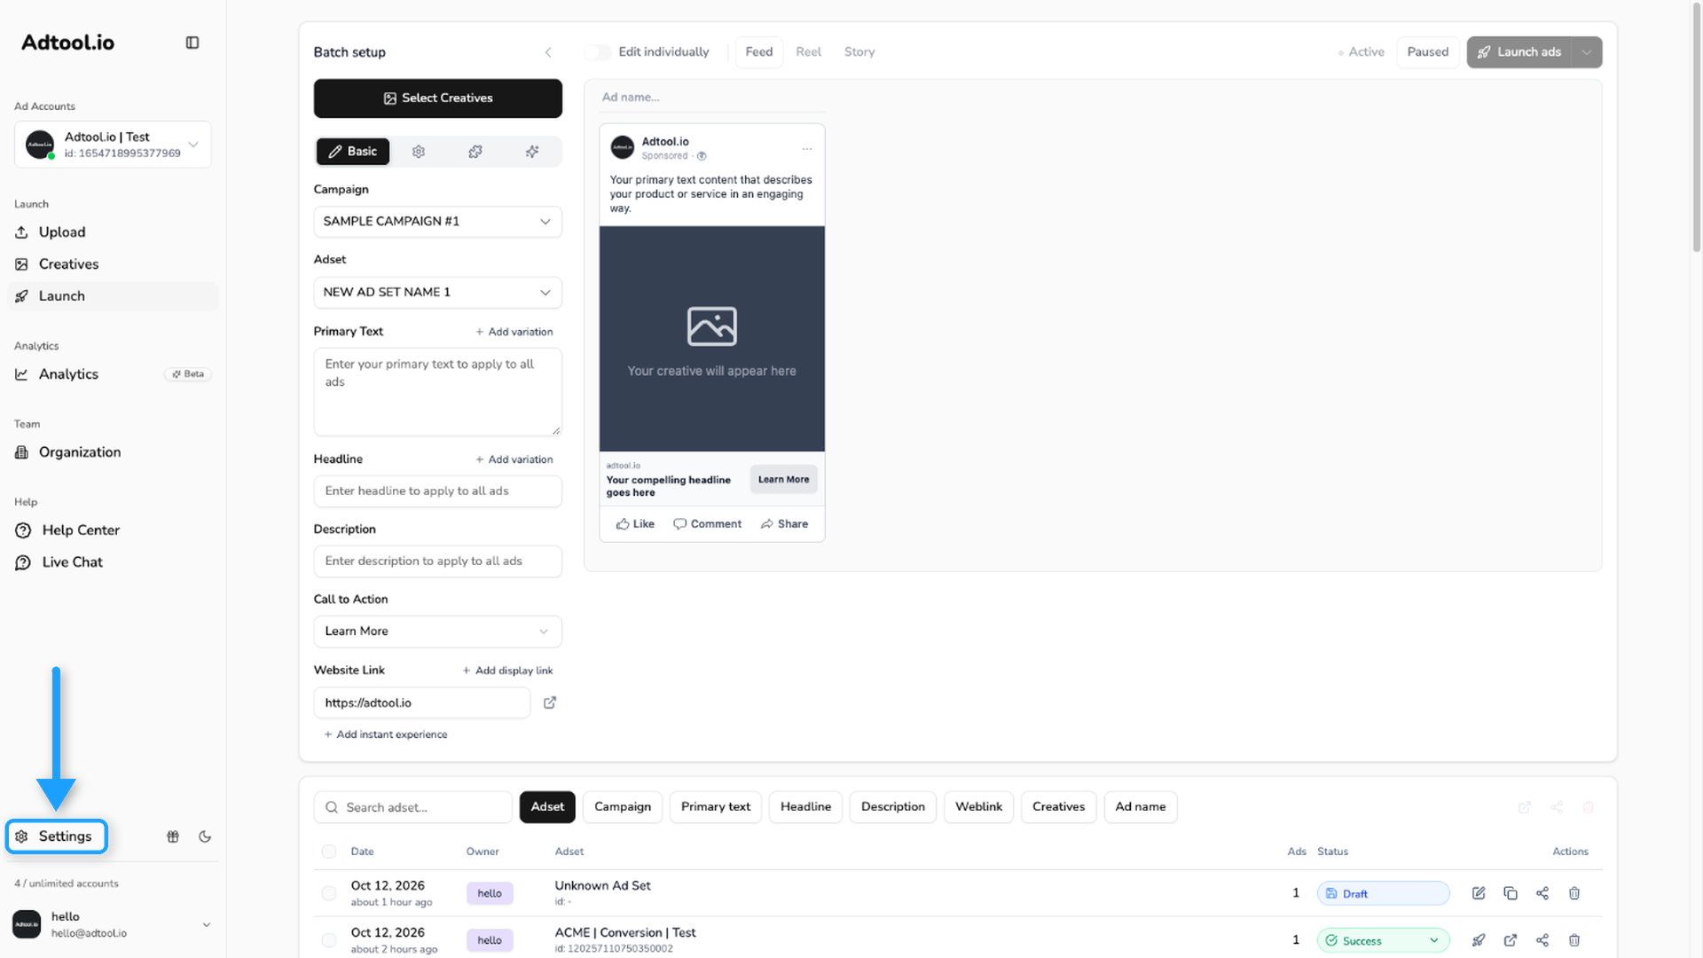1703x958 pixels.
Task: Open the Call to Action Learn More dropdown
Action: pos(437,632)
